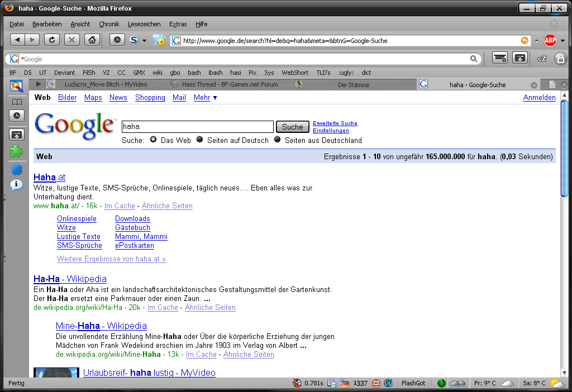
Task: Open the History clock sidebar icon
Action: pyautogui.click(x=17, y=116)
